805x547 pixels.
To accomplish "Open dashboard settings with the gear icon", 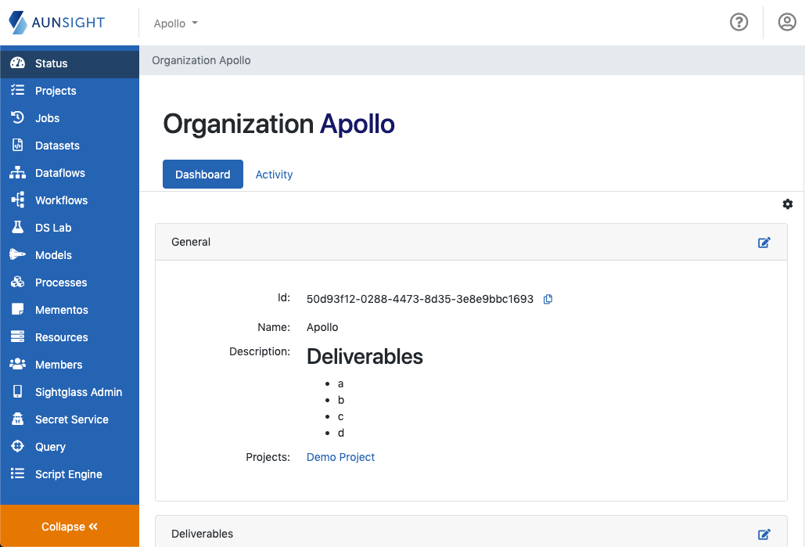I will pyautogui.click(x=788, y=204).
